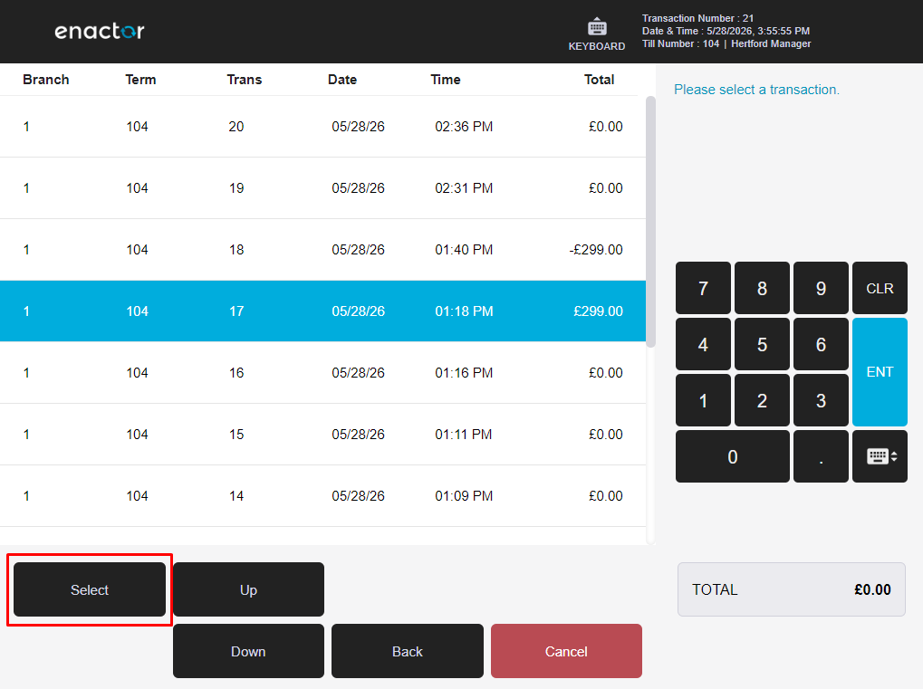This screenshot has height=689, width=923.
Task: Click the Transaction Number : 21 text
Action: click(x=697, y=18)
